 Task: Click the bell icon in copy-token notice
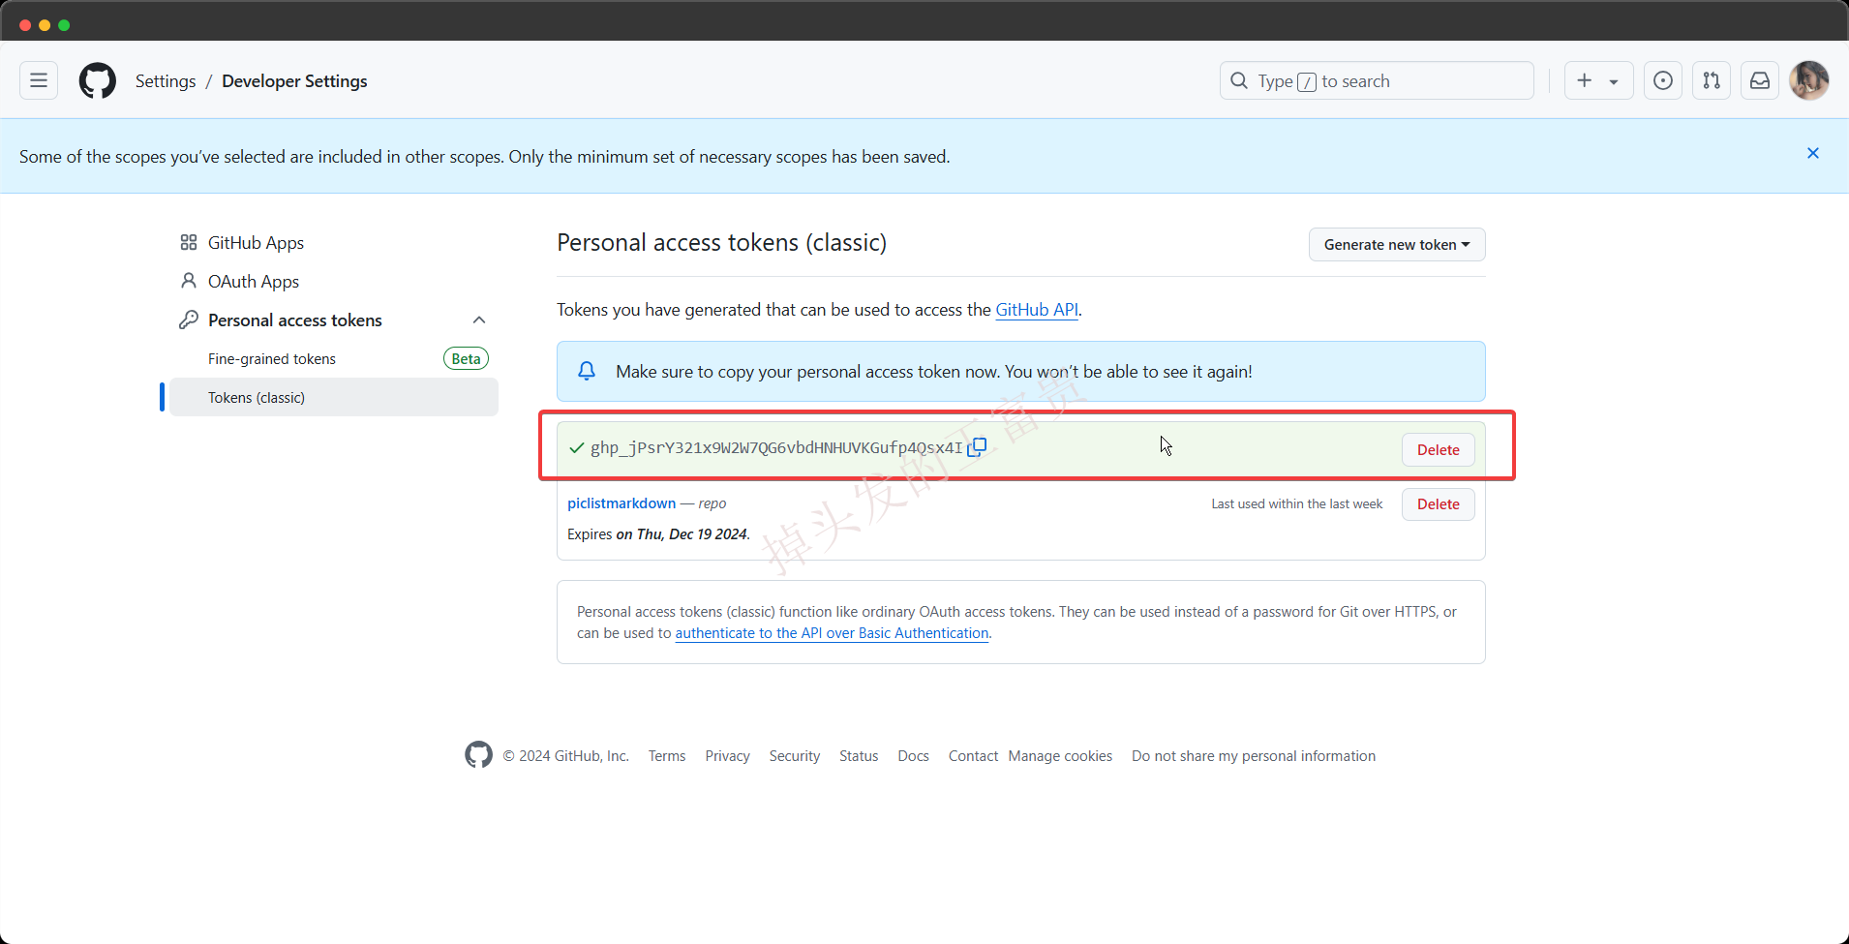pyautogui.click(x=587, y=371)
